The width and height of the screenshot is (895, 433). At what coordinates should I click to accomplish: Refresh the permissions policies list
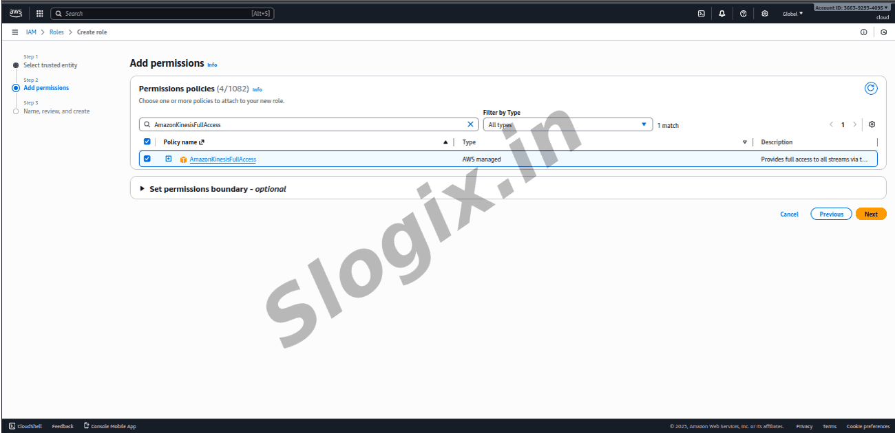point(870,88)
